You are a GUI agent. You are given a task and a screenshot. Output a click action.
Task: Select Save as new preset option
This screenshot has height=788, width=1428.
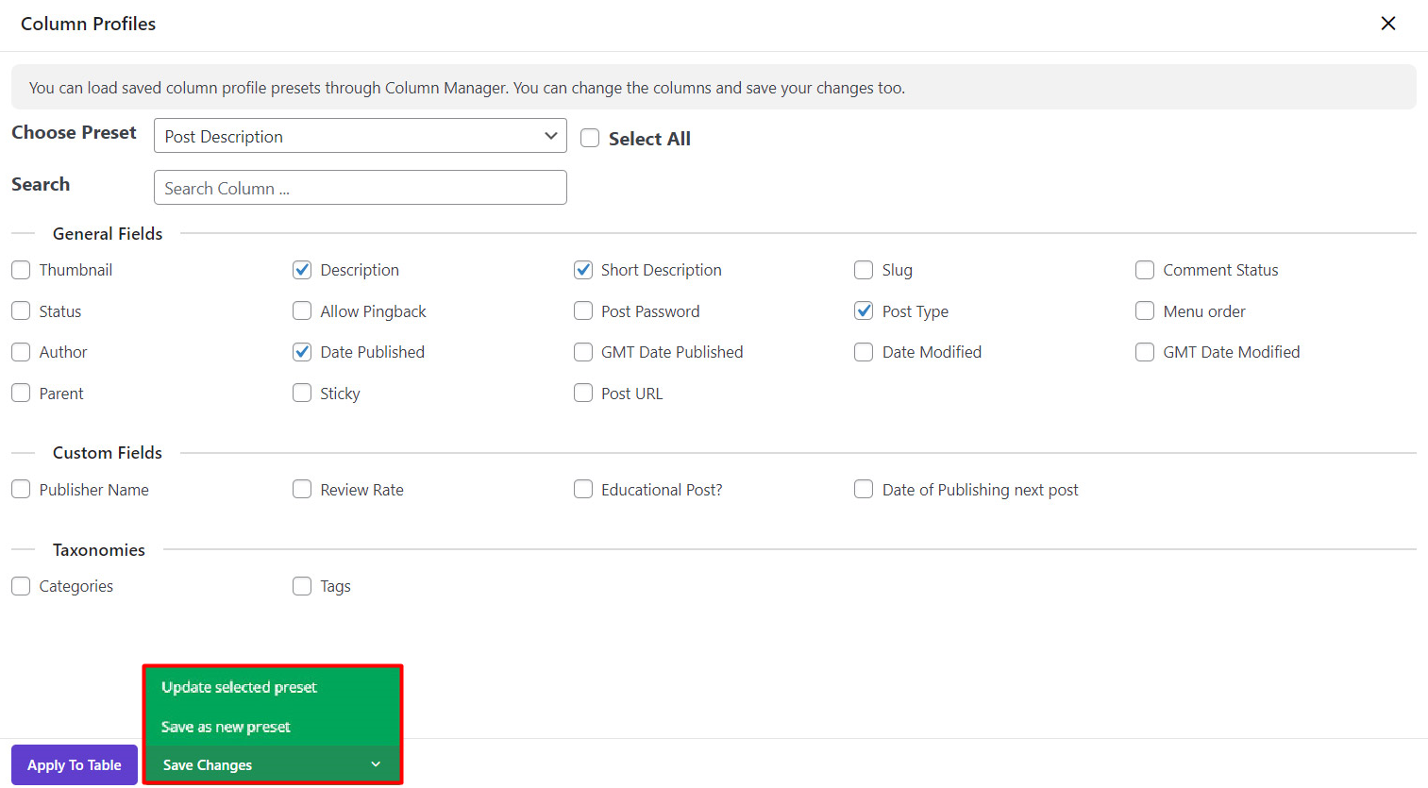pos(226,727)
